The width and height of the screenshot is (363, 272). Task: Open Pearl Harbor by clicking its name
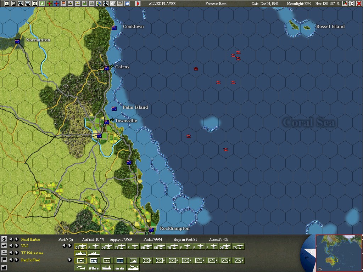[30, 239]
